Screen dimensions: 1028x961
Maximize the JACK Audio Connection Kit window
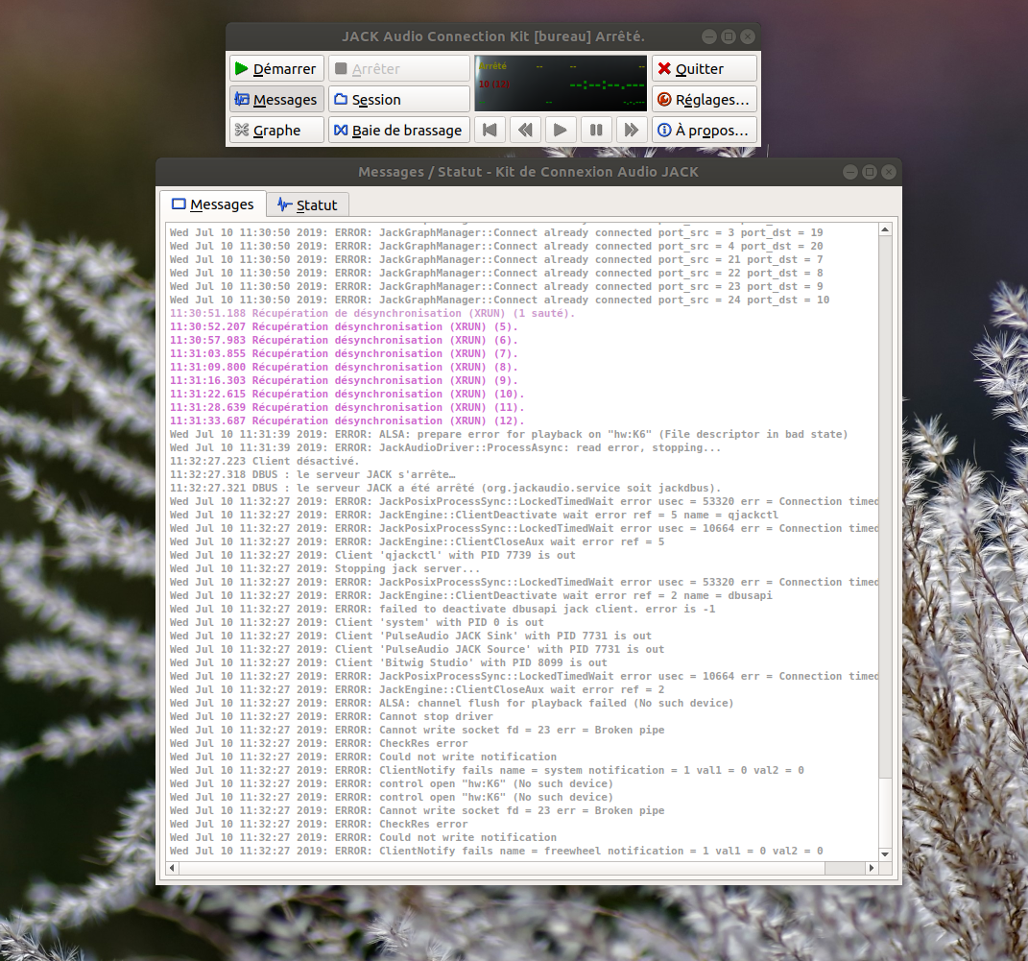[x=729, y=36]
